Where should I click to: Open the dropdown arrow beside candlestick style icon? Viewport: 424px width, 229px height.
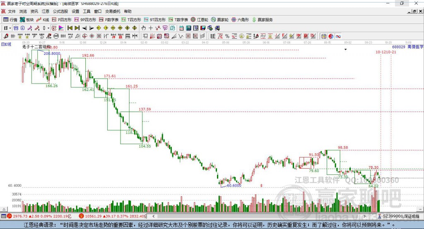pyautogui.click(x=48, y=28)
